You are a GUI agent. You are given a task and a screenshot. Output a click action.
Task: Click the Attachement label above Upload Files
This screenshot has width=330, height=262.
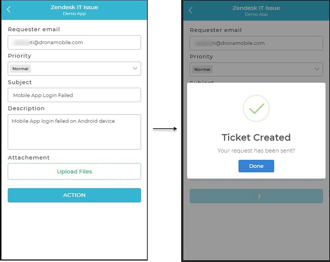[x=29, y=157]
